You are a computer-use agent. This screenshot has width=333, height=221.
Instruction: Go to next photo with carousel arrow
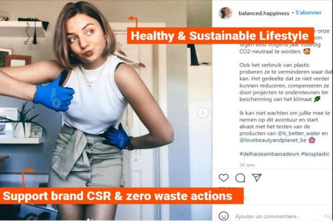(x=203, y=113)
